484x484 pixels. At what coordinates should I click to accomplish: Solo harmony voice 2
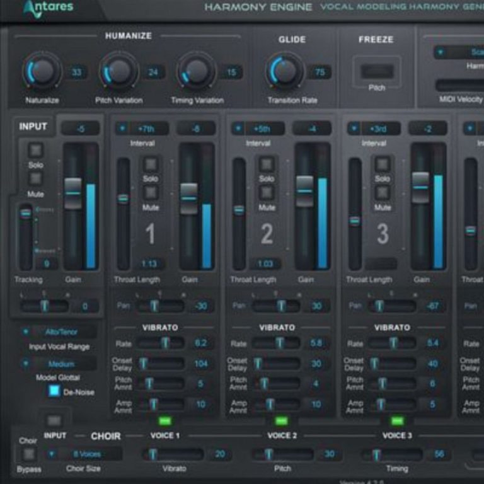click(267, 164)
